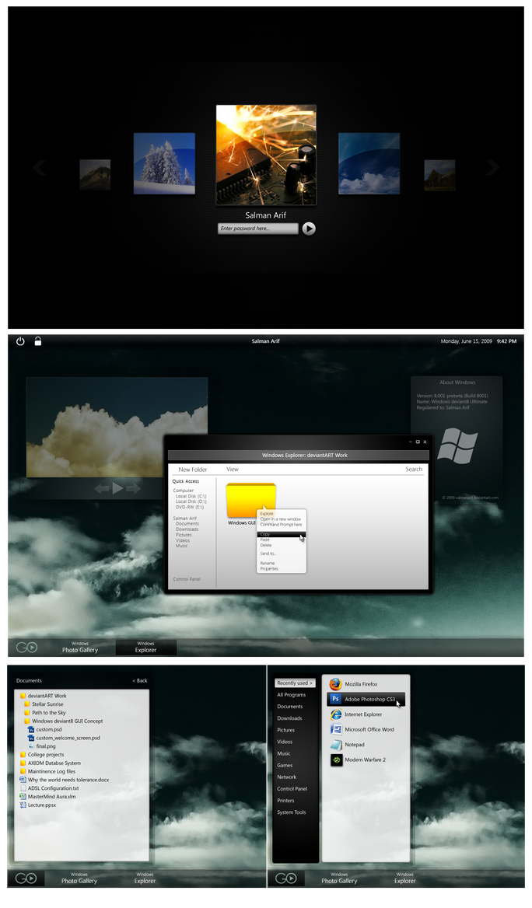Image resolution: width=532 pixels, height=908 pixels.
Task: Click the Monday, June 15, 2009 date
Action: pos(467,341)
